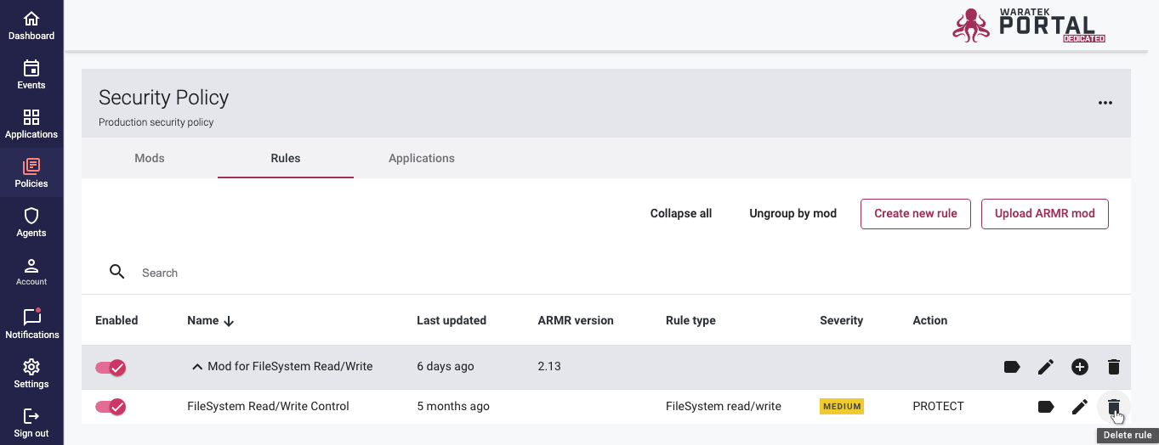The image size is (1159, 445).
Task: Click Create new rule button
Action: (916, 213)
